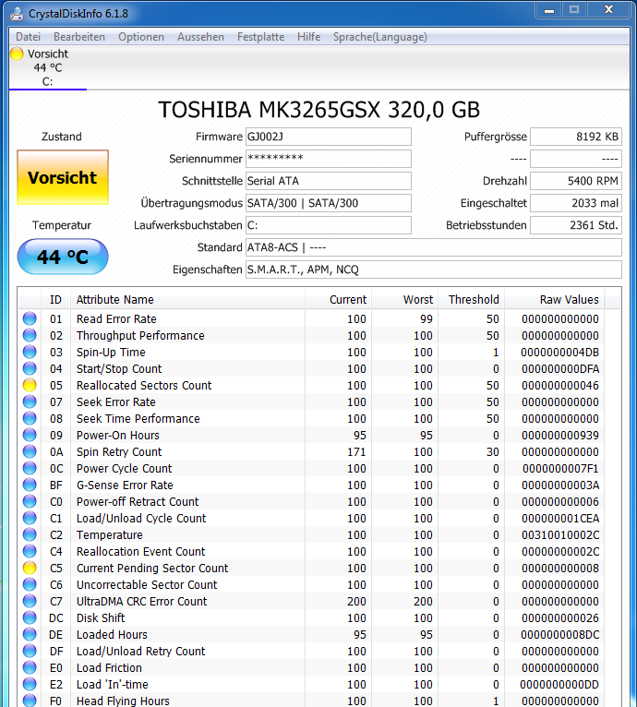The height and width of the screenshot is (707, 637).
Task: Click the blue status icon for Reallocation Event Count
Action: click(x=30, y=551)
